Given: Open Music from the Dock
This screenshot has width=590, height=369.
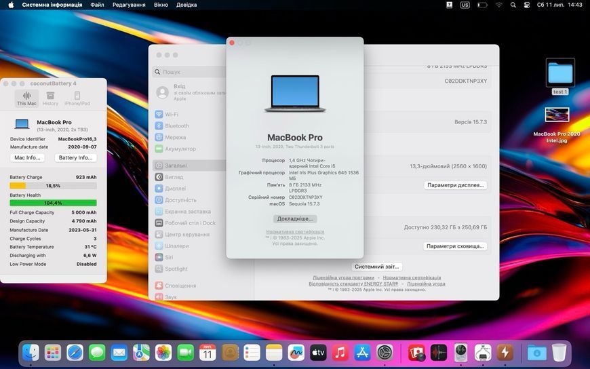Looking at the screenshot, I should (340, 353).
